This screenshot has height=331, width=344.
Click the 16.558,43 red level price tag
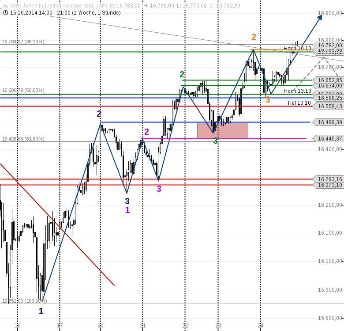pyautogui.click(x=329, y=107)
